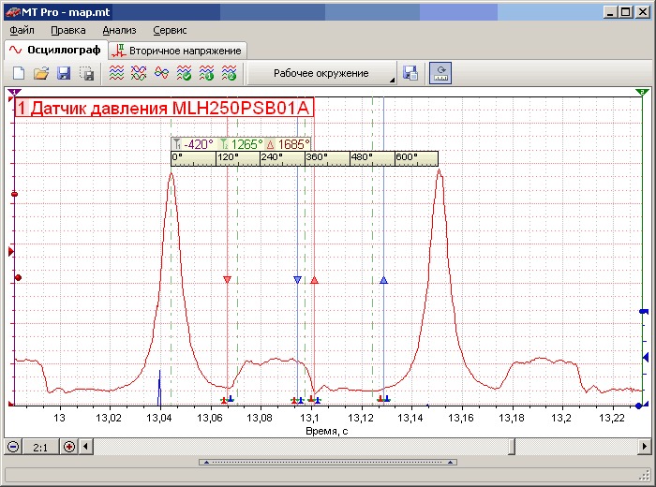Switch to the Вторичное напряжение tab
This screenshot has width=656, height=487.
click(176, 50)
